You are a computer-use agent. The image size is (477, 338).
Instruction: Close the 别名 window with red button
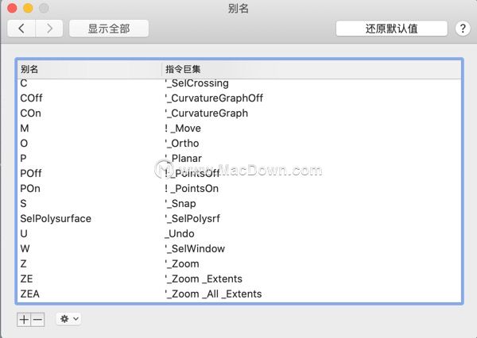(x=12, y=8)
